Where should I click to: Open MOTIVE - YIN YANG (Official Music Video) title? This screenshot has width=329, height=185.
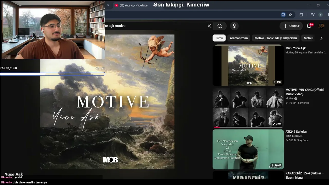tap(305, 92)
